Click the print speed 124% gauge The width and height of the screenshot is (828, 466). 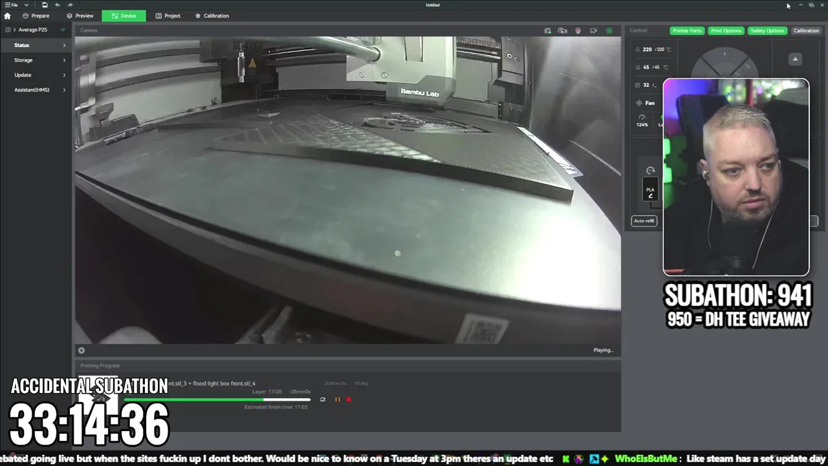click(642, 120)
